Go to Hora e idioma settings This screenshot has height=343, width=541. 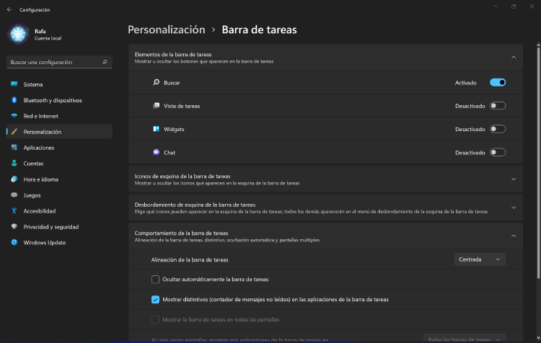click(x=59, y=179)
